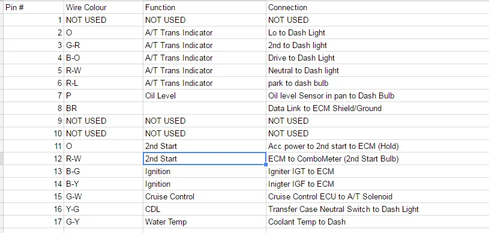Click the 'Coolant Temp to Dash' cell
The width and height of the screenshot is (489, 233).
pyautogui.click(x=377, y=222)
